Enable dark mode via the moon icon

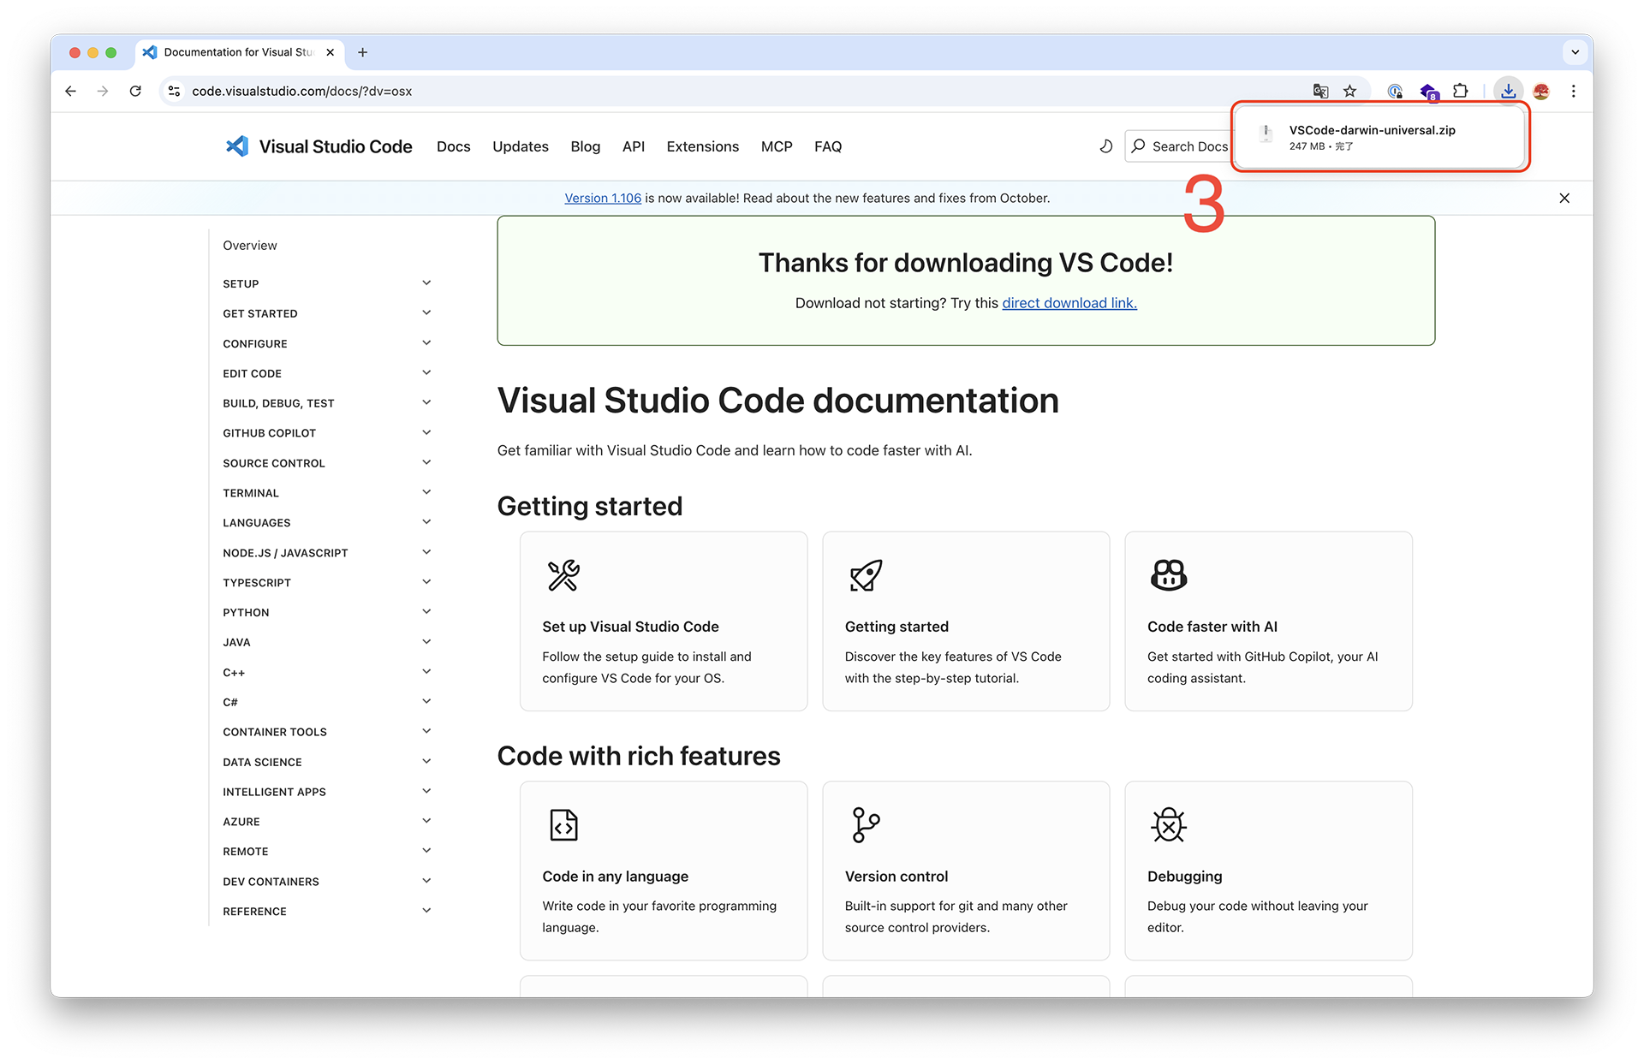[x=1105, y=146]
